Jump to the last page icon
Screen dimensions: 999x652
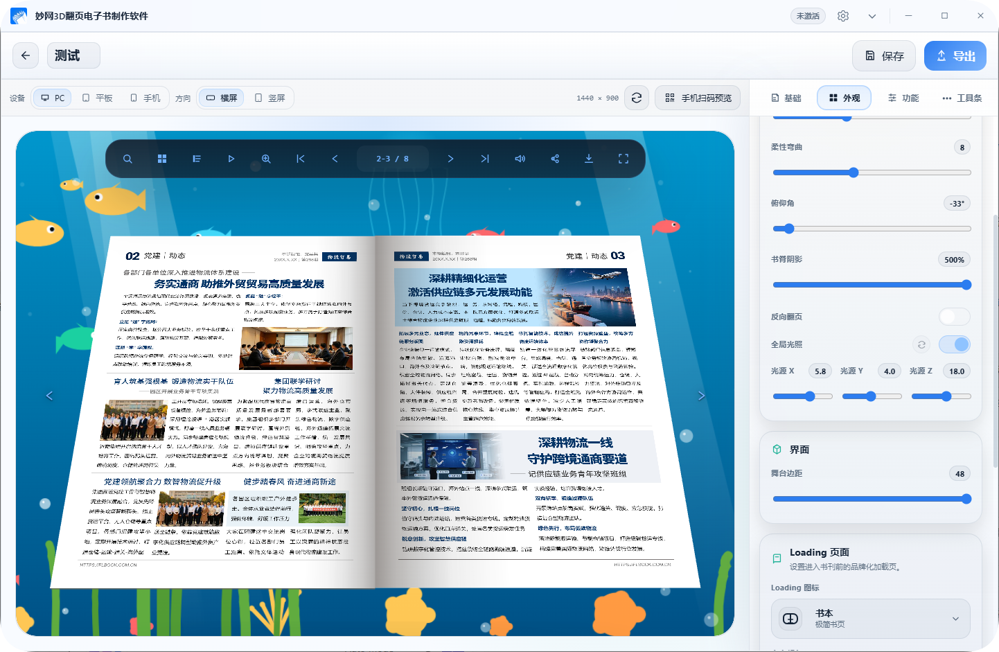pos(485,159)
